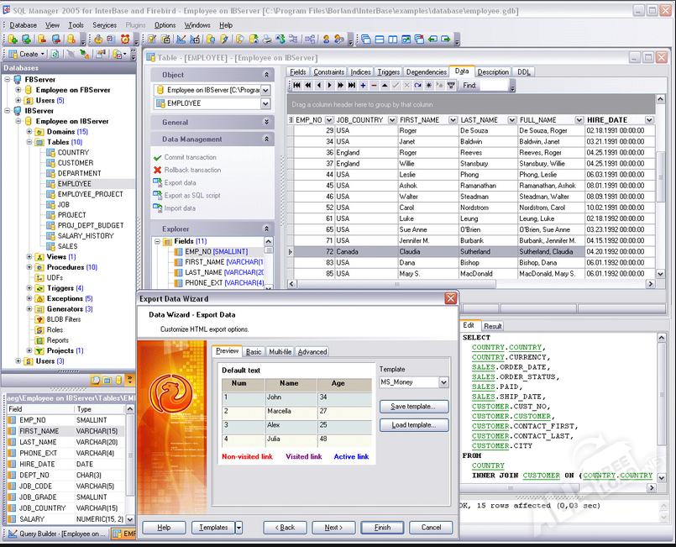Click the last record navigation icon

click(x=352, y=86)
